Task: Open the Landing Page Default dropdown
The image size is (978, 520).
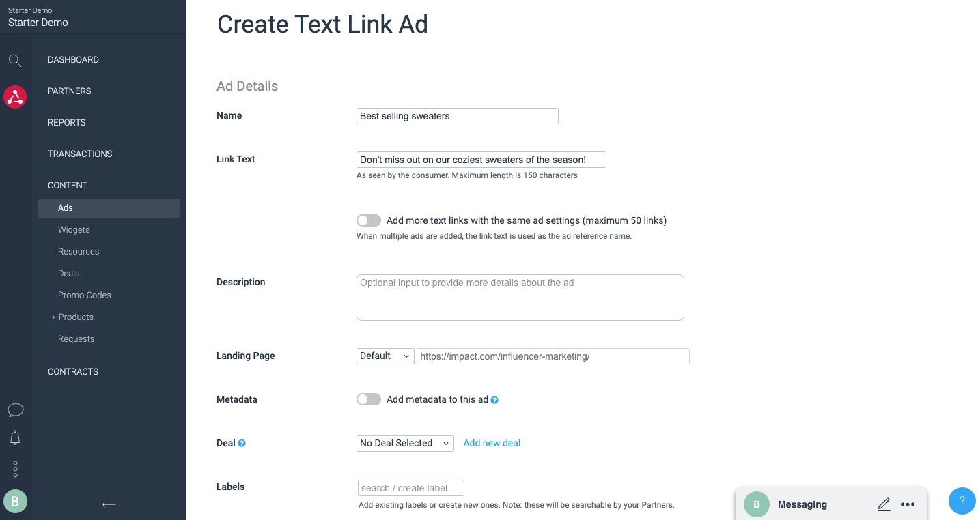Action: (385, 356)
